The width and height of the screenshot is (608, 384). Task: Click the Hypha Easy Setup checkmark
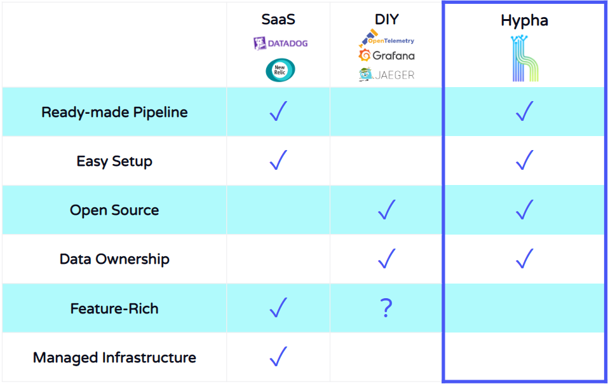click(525, 160)
